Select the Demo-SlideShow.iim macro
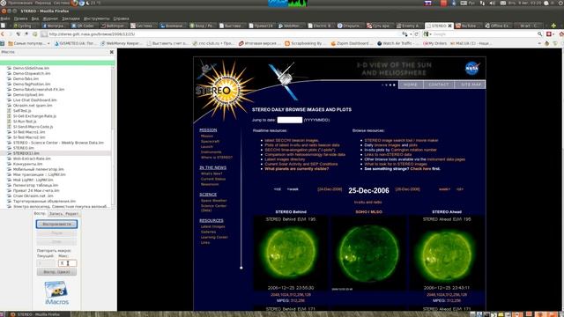This screenshot has width=564, height=317. click(31, 68)
